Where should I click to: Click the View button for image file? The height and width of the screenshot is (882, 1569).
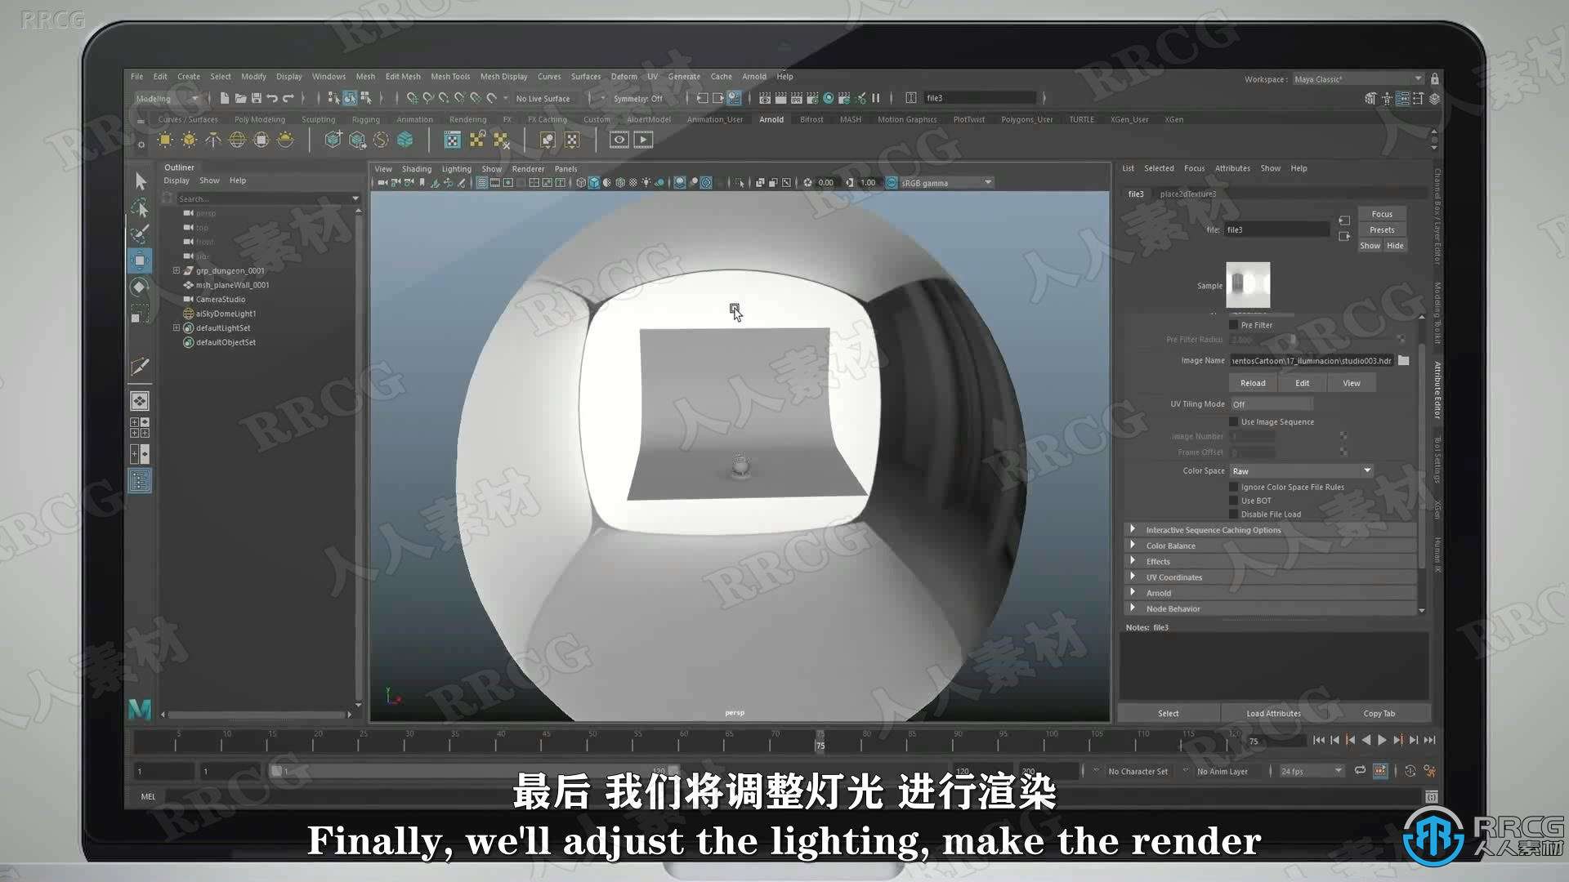[1350, 382]
